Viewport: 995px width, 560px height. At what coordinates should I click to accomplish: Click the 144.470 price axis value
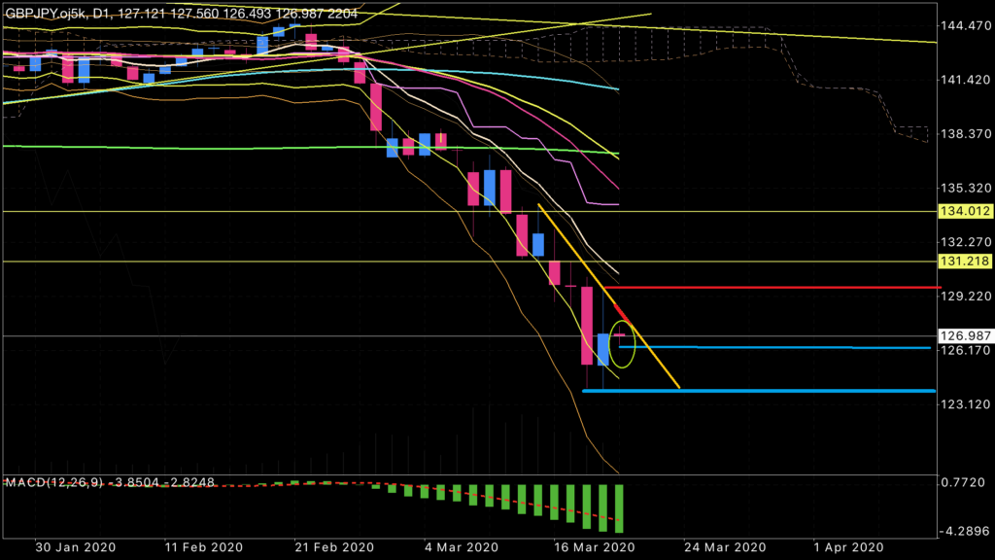point(965,26)
